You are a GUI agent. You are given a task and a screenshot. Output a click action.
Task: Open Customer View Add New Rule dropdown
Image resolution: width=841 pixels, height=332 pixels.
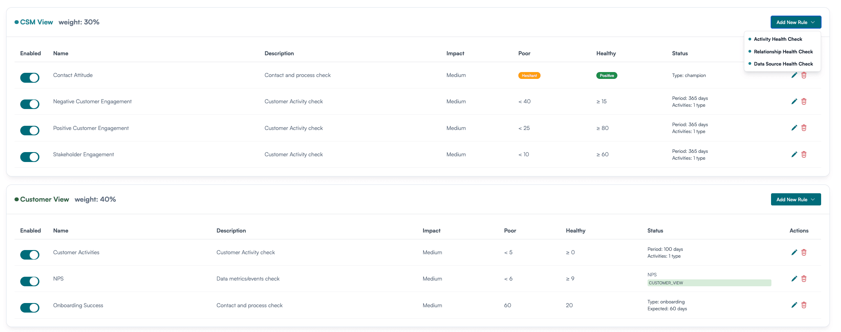(796, 199)
